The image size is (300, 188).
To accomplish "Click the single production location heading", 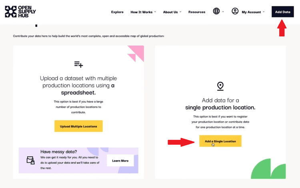I will (220, 104).
